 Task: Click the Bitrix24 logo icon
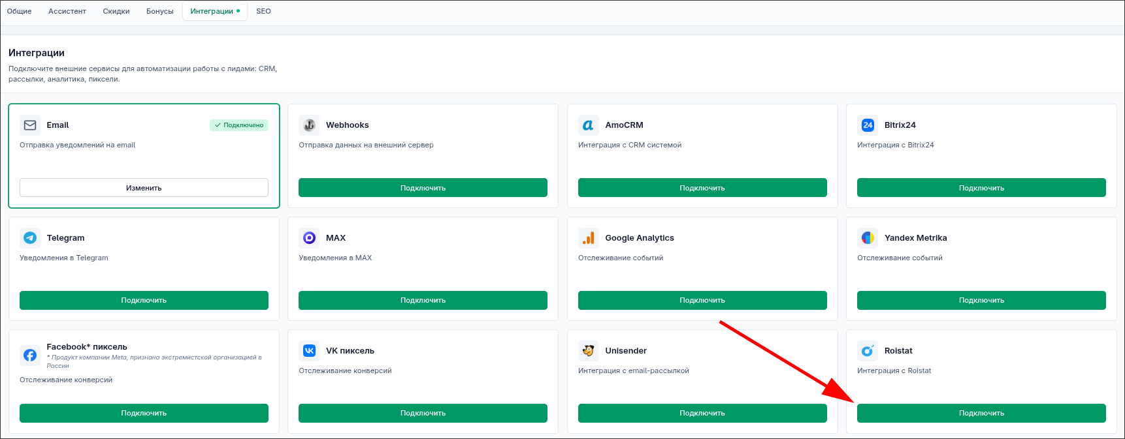(868, 125)
